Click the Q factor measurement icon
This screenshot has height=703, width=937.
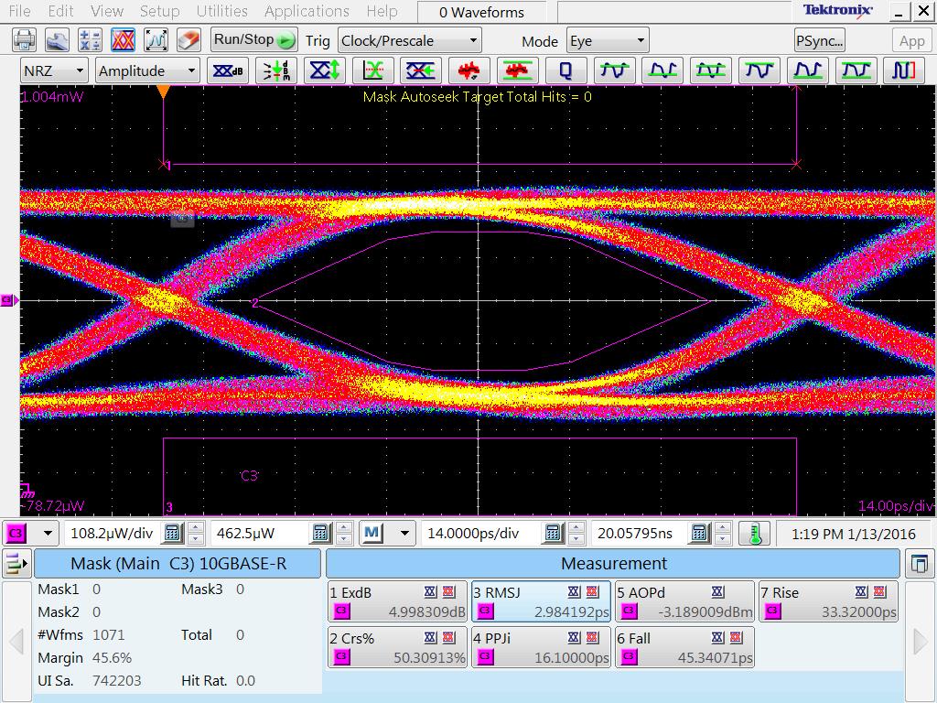coord(565,71)
